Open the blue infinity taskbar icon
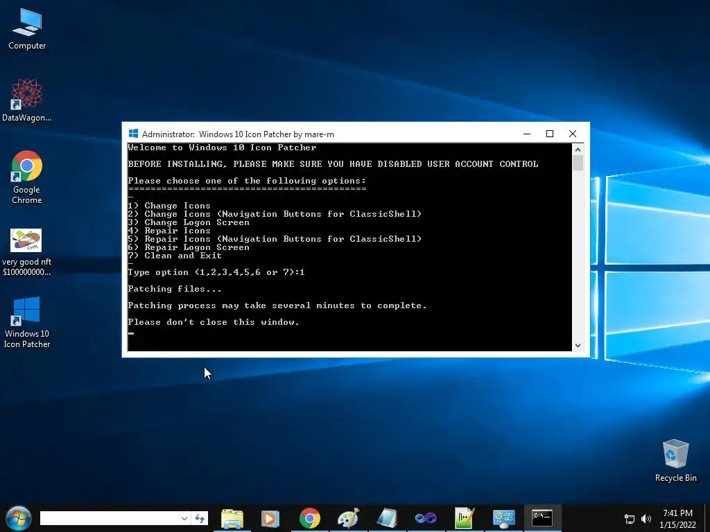This screenshot has height=532, width=710. pos(426,518)
